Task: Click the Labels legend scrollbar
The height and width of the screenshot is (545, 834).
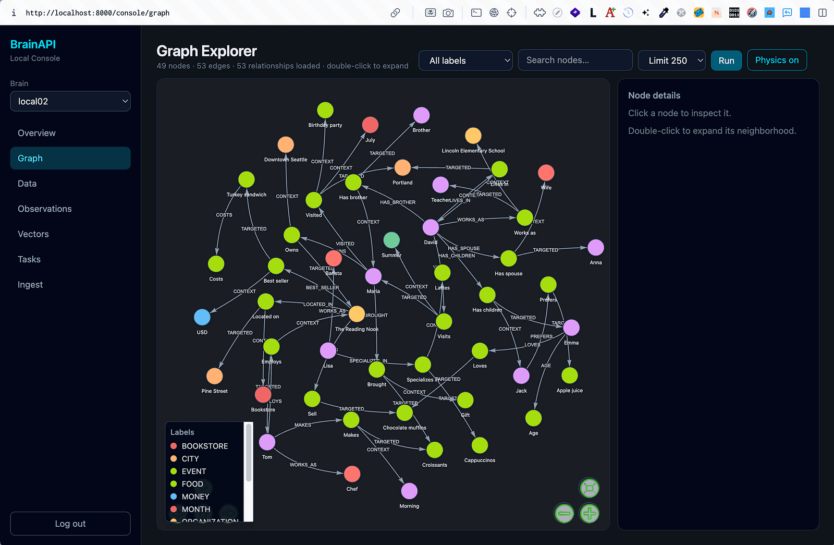Action: (x=249, y=453)
